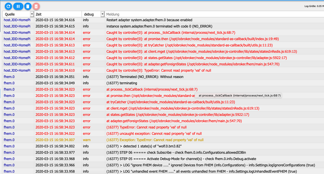Click host.JDD-HomePi source in 'Restart adapter' row
324x174 pixels.
[17, 20]
